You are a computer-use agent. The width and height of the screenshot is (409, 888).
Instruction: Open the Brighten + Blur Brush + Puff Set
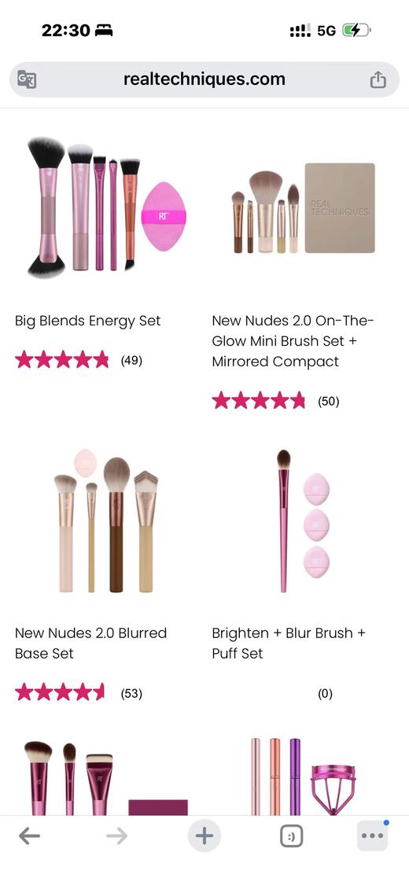tap(289, 643)
